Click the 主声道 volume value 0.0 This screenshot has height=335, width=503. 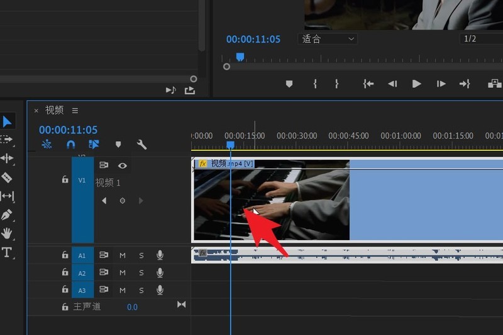132,307
